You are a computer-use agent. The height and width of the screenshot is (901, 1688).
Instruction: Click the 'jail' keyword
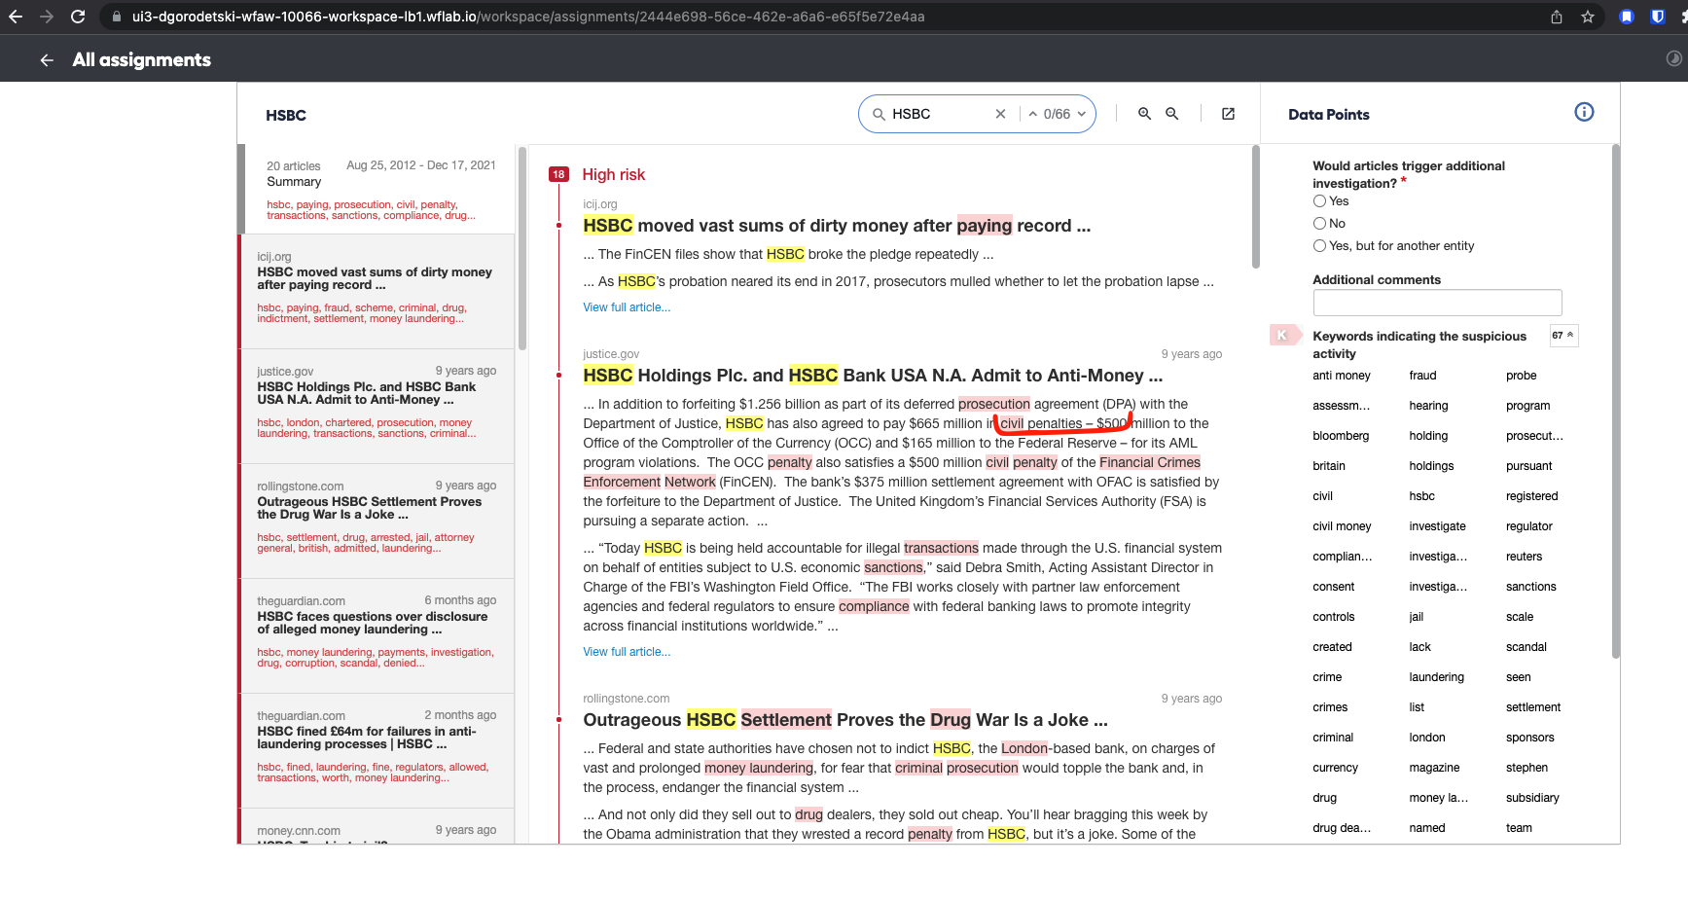coord(1417,617)
